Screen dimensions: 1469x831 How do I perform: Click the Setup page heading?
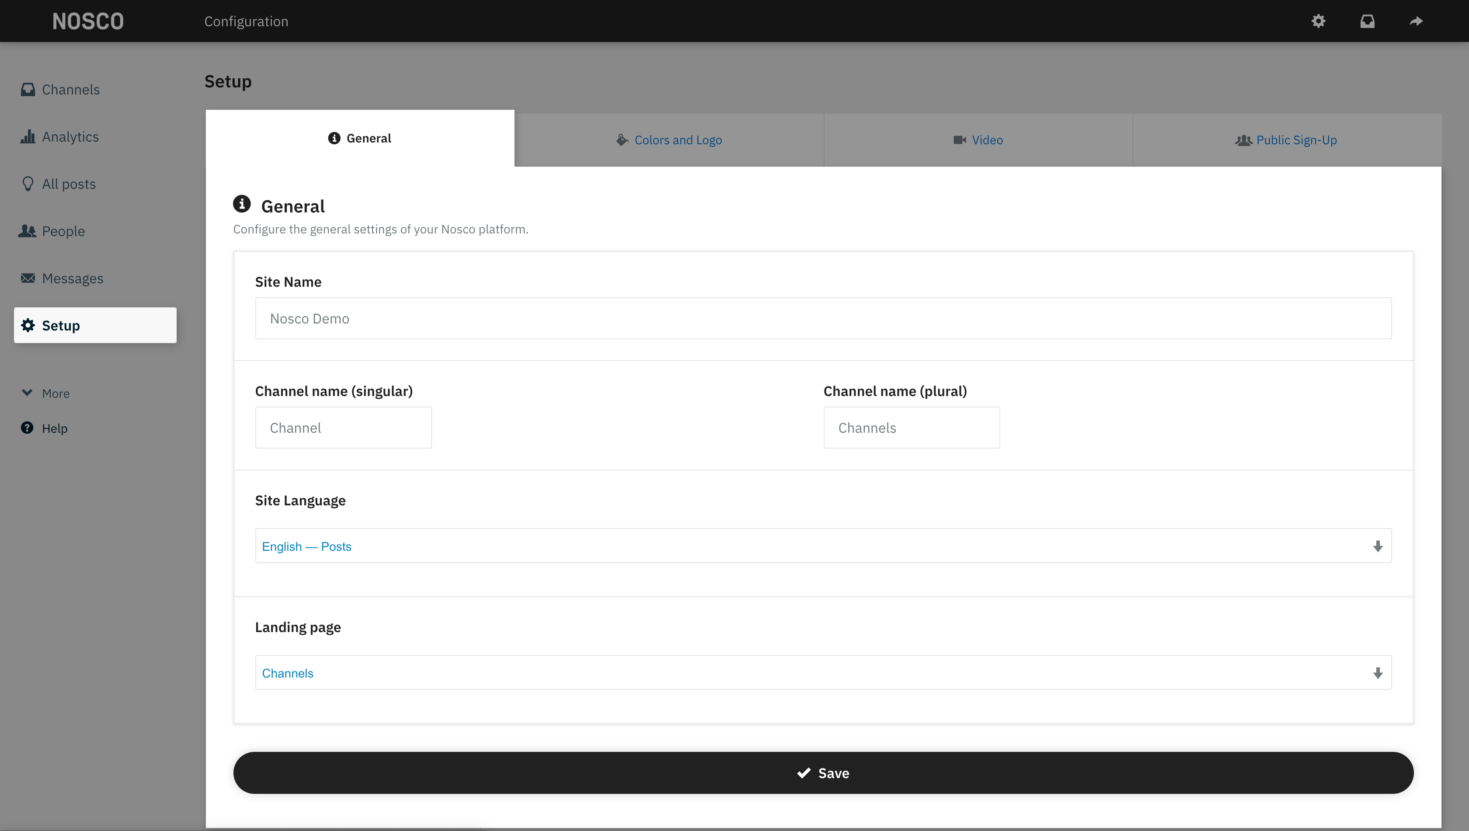[228, 82]
